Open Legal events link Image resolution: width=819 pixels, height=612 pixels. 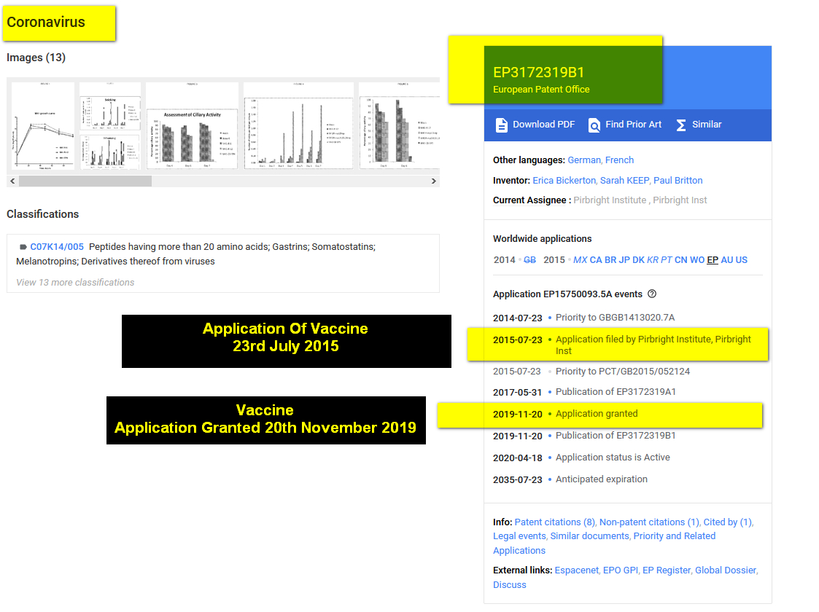pyautogui.click(x=519, y=536)
